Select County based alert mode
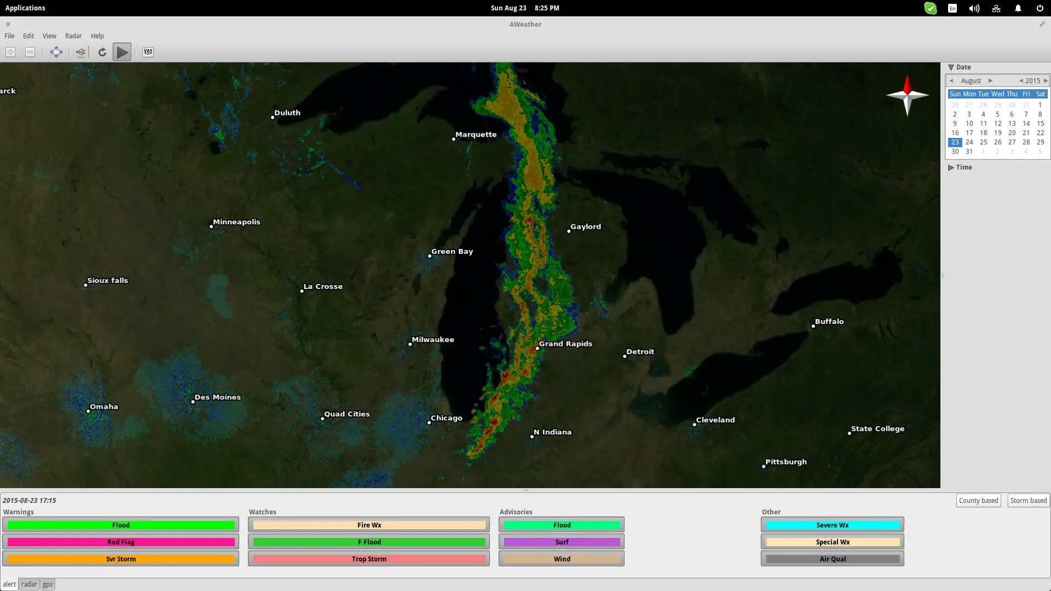 [x=978, y=501]
